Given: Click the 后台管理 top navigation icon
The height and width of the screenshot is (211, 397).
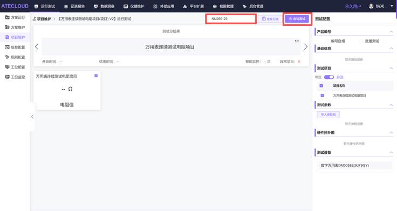Looking at the screenshot, I should (x=244, y=6).
